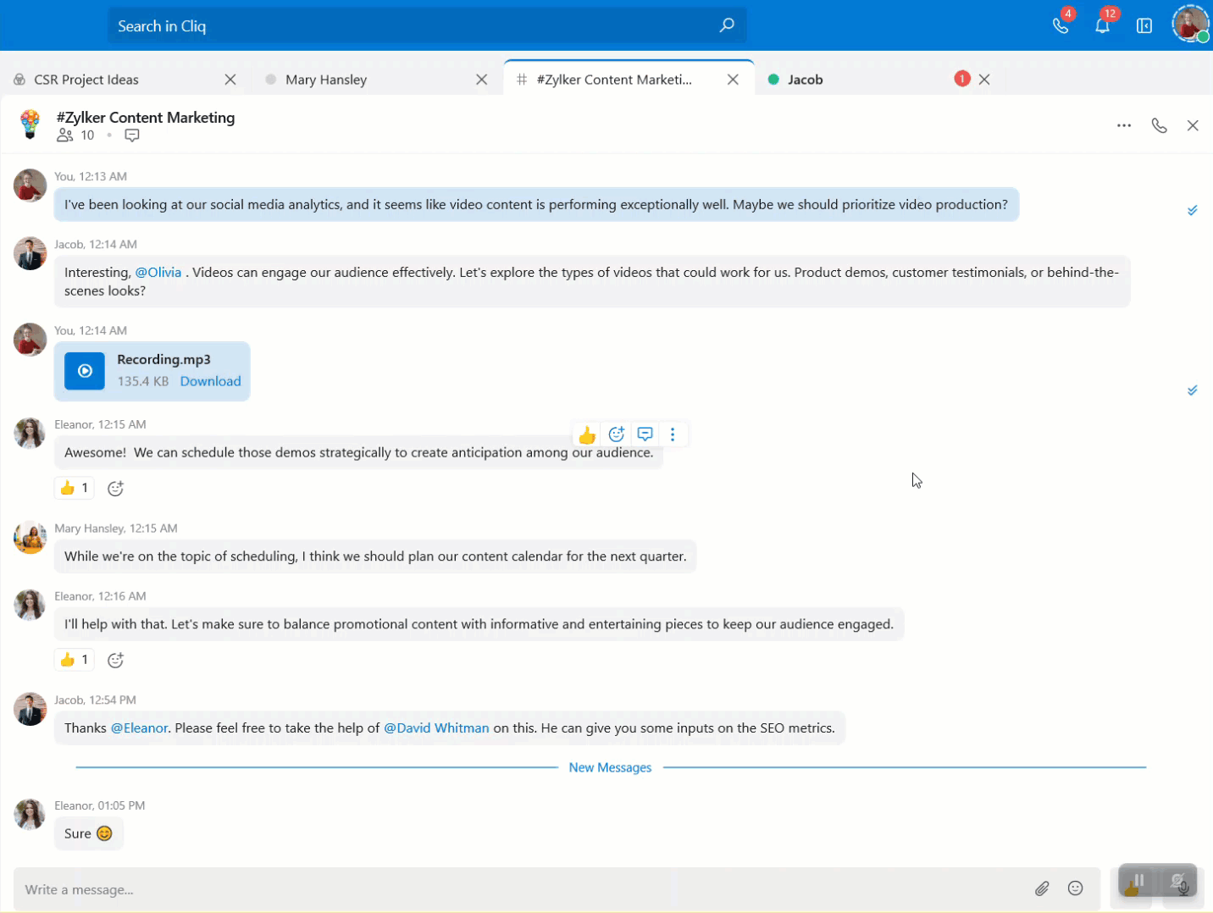Reply in thread from the hover toolbar
The width and height of the screenshot is (1213, 913).
[645, 434]
